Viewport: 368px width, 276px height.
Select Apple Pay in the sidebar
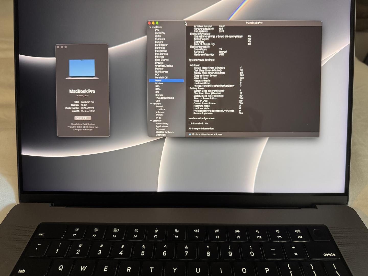pos(160,33)
